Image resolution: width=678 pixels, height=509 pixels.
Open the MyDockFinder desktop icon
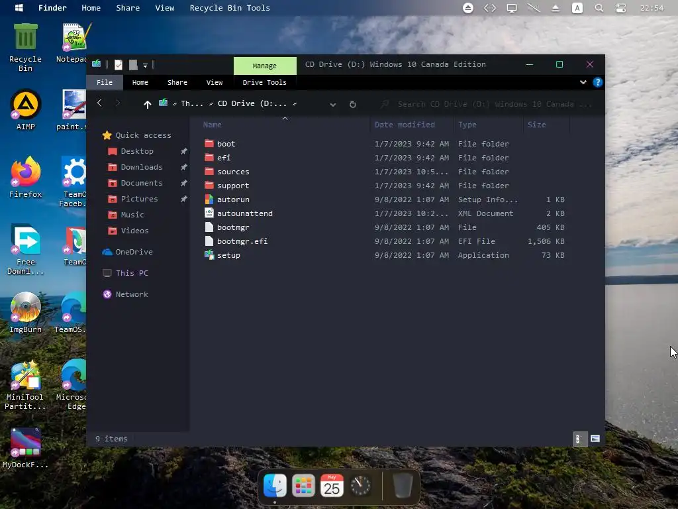coord(26,448)
